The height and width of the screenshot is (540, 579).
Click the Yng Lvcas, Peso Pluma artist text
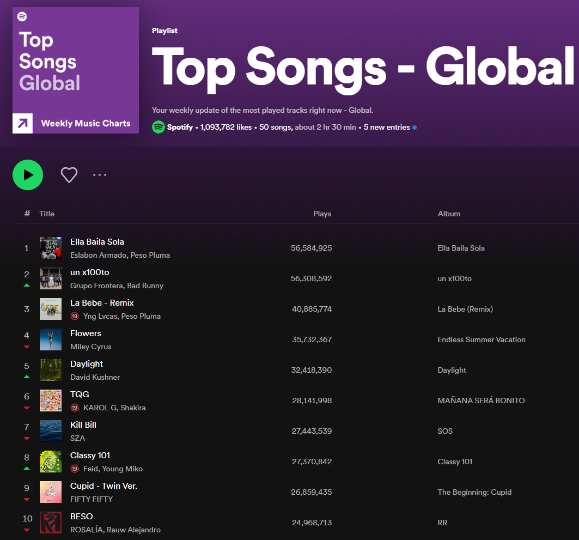coord(122,316)
